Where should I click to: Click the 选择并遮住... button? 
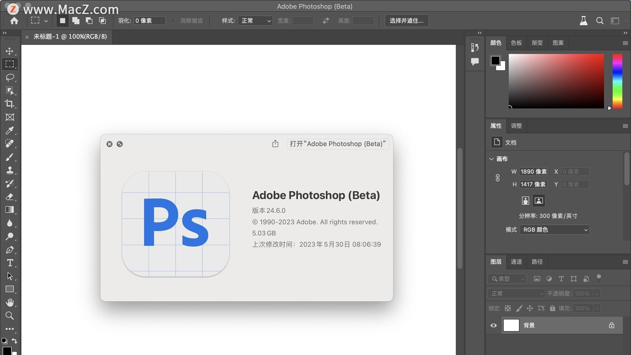[407, 21]
